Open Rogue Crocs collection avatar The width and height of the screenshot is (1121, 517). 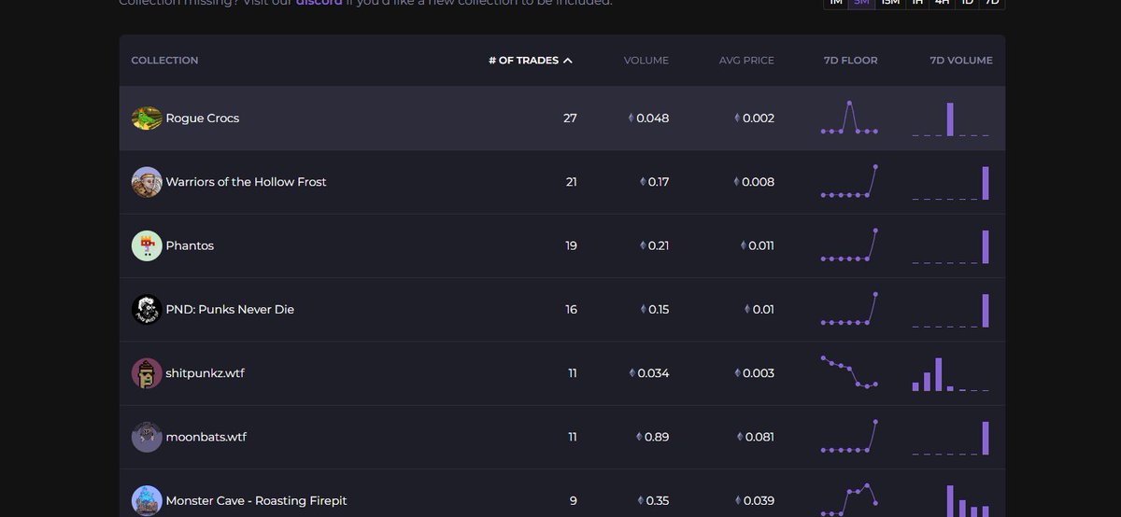[147, 119]
